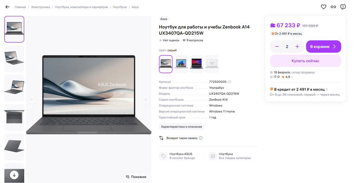Image resolution: width=354 pixels, height=183 pixels.
Task: Show next product image arrow
Action: click(x=145, y=99)
